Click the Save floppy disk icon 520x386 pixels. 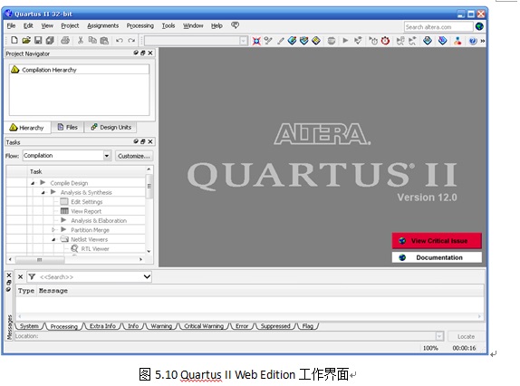point(38,40)
